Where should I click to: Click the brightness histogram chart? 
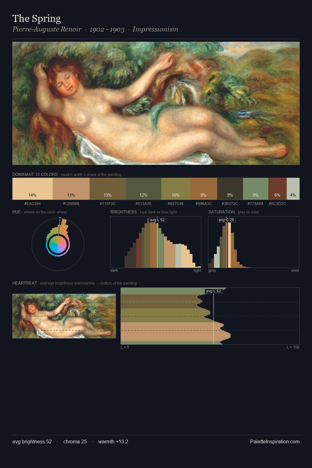click(156, 242)
